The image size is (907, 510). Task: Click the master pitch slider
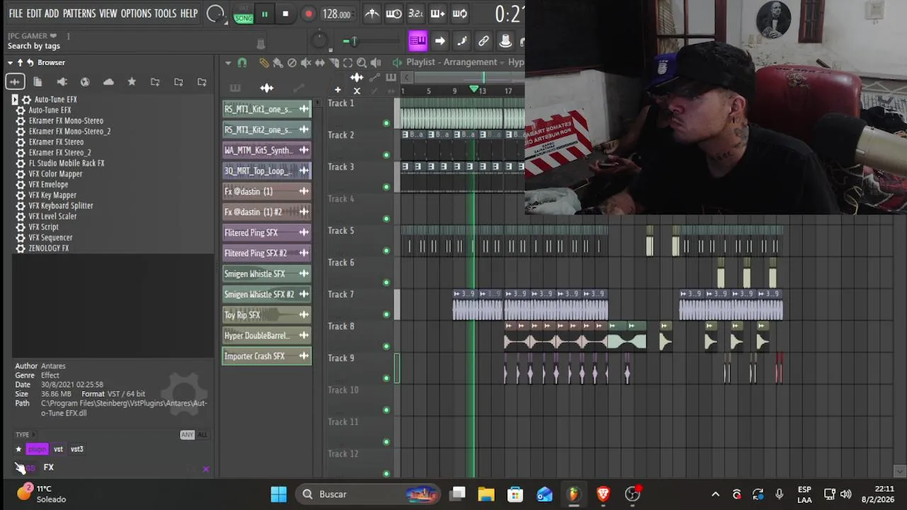tap(353, 41)
